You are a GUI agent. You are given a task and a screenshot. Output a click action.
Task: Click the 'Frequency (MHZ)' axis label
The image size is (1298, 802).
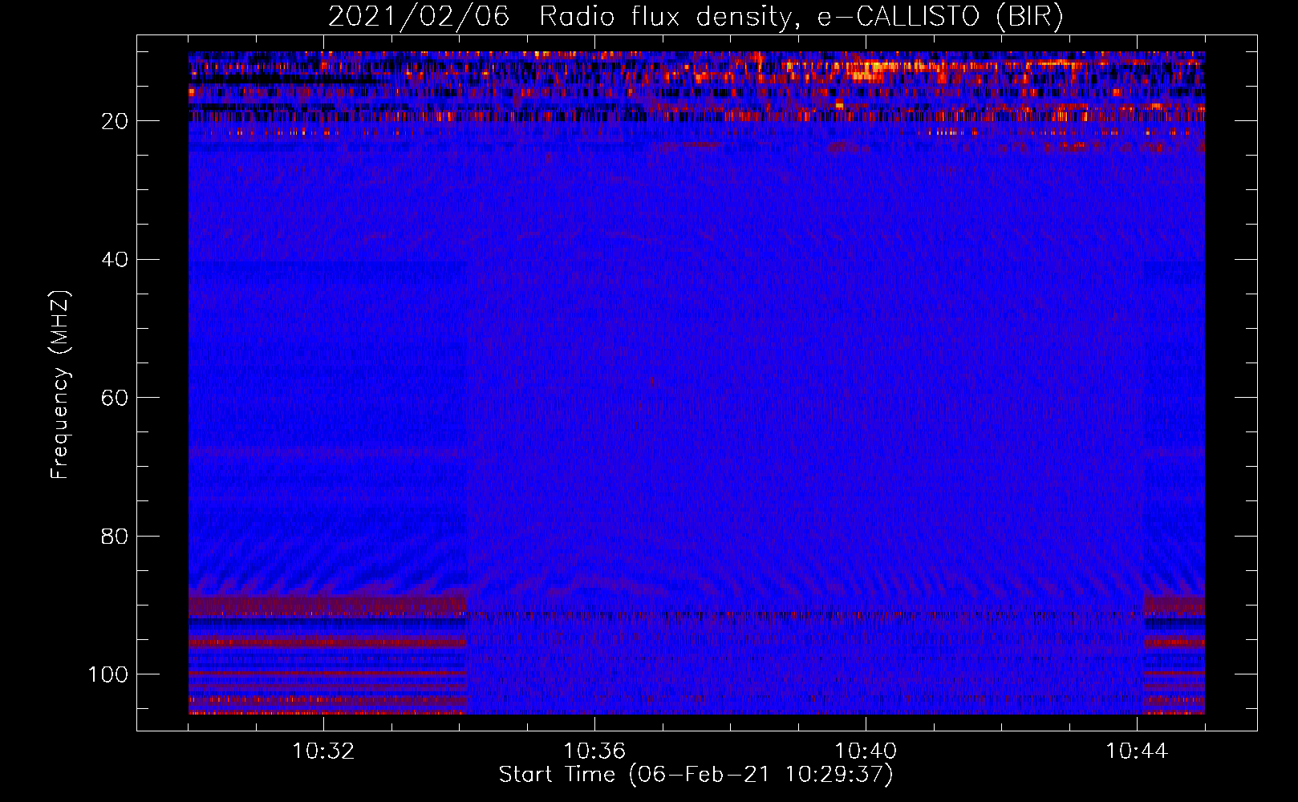pyautogui.click(x=60, y=385)
